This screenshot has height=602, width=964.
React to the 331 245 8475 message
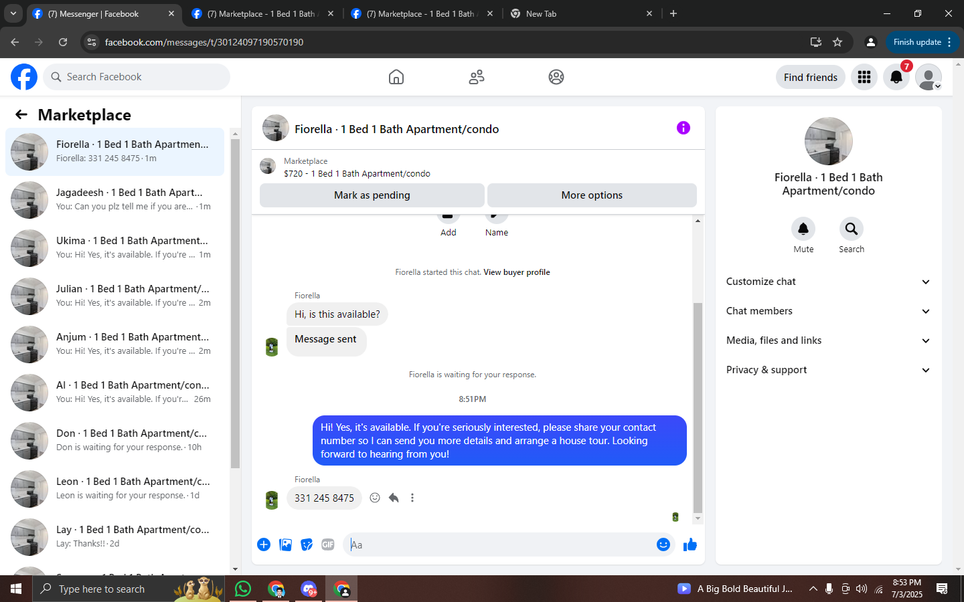coord(375,498)
